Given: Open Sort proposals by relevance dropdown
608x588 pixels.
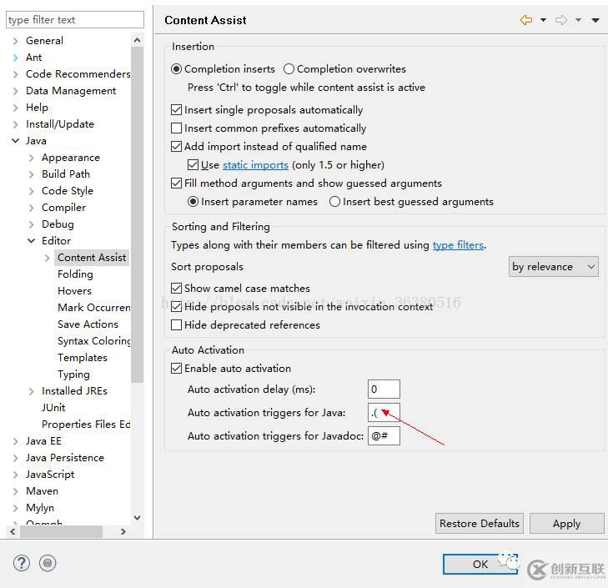Looking at the screenshot, I should 553,266.
